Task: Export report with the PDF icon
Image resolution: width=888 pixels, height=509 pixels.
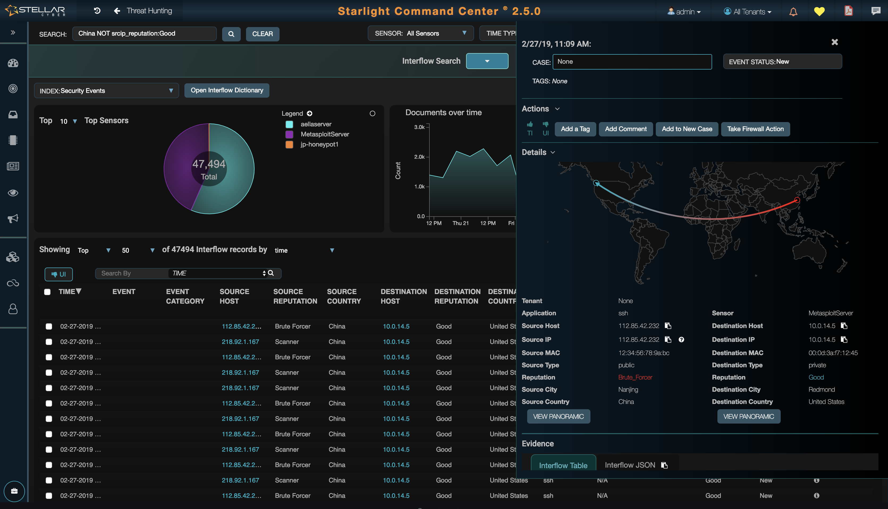Action: coord(848,11)
